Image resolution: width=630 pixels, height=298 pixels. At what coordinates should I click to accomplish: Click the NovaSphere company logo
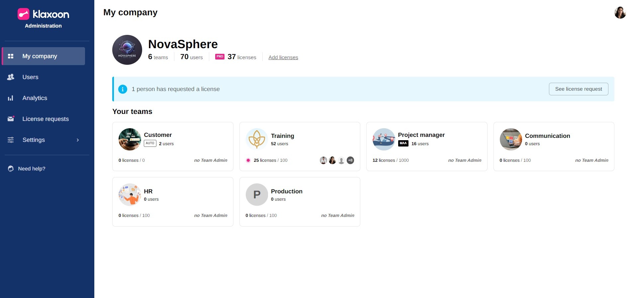point(127,50)
